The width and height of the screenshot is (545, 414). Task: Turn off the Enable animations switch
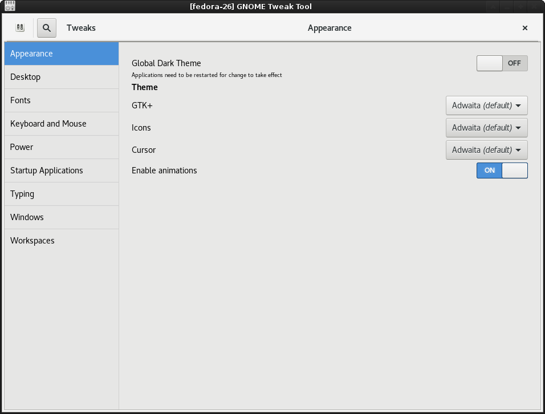(x=502, y=171)
